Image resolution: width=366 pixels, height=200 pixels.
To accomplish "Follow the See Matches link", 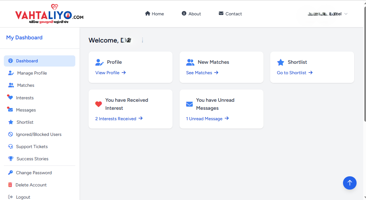I will pos(202,72).
